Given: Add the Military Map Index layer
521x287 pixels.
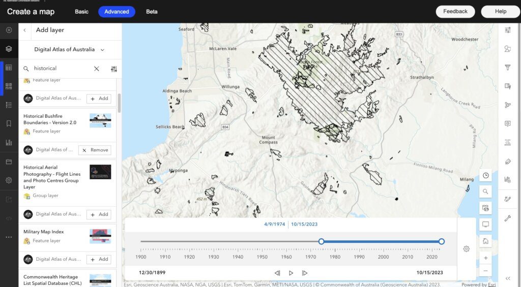Looking at the screenshot, I should coord(99,259).
